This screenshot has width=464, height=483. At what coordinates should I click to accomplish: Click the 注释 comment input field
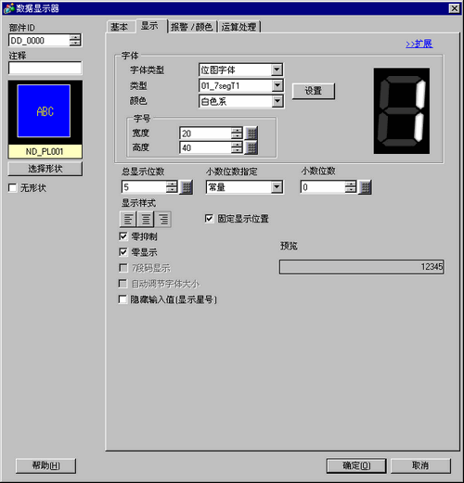pos(45,68)
